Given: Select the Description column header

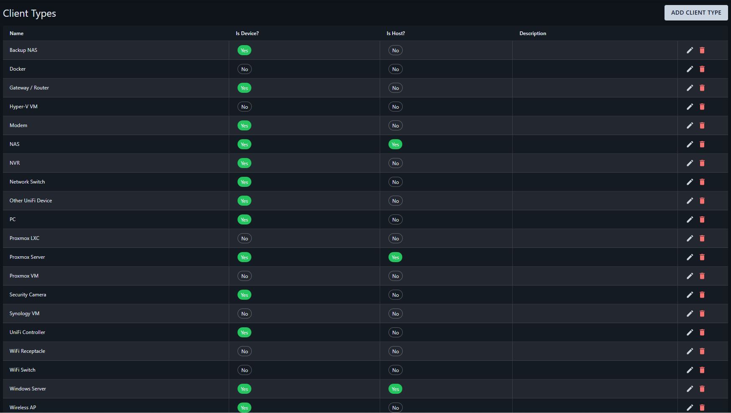Looking at the screenshot, I should pyautogui.click(x=532, y=33).
